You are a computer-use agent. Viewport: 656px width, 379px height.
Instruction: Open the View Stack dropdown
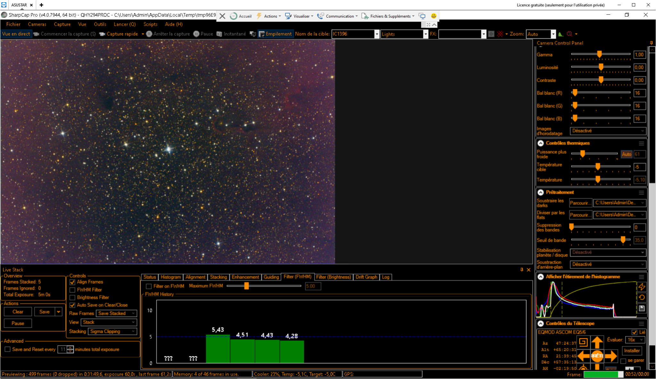coord(109,322)
